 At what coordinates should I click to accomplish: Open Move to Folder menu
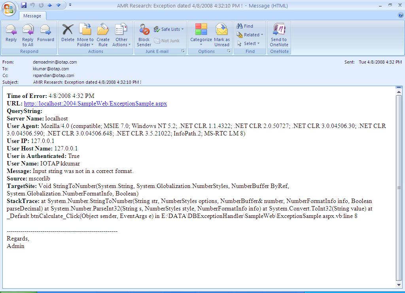pos(85,35)
